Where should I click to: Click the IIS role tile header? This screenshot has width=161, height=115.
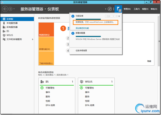coord(57,82)
